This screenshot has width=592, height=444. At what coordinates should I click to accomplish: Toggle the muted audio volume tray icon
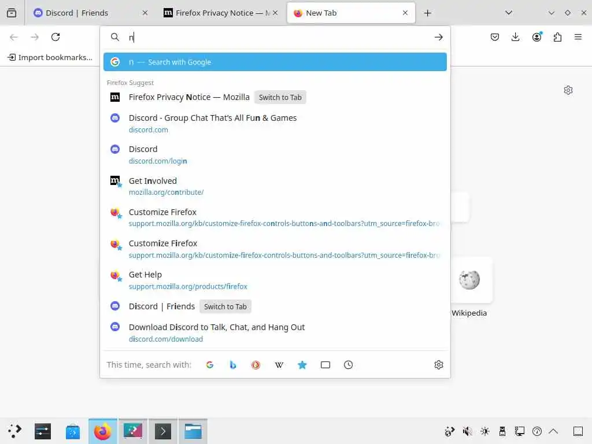[467, 431]
